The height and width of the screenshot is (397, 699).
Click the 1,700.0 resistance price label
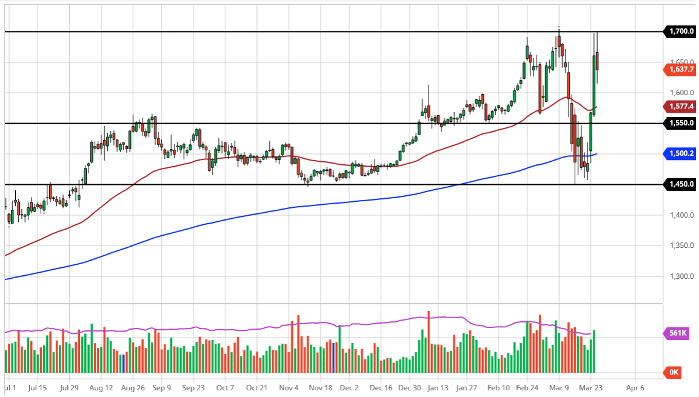(681, 32)
